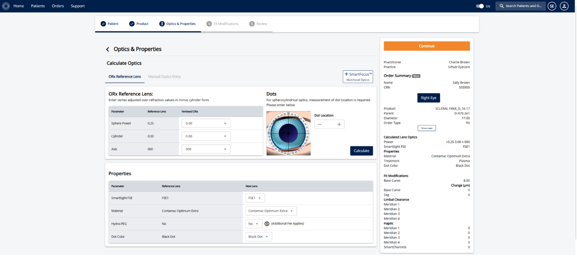Open the user profile icon

pyautogui.click(x=564, y=6)
